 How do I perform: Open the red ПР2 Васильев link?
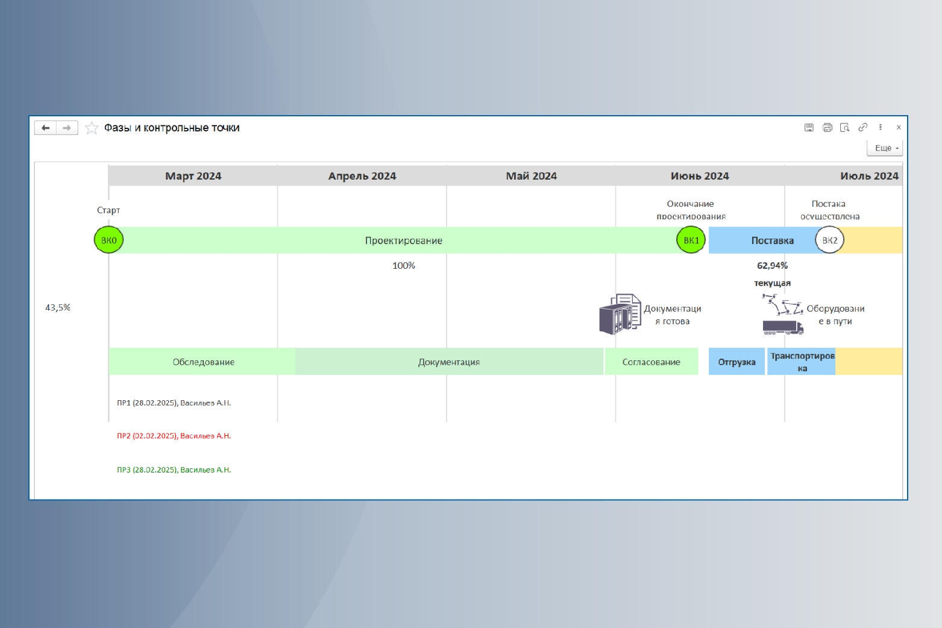point(174,436)
